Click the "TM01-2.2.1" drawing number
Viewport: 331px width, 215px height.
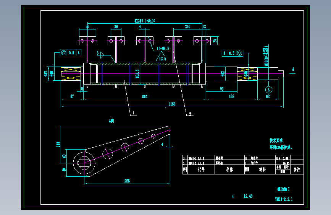coord(284,199)
